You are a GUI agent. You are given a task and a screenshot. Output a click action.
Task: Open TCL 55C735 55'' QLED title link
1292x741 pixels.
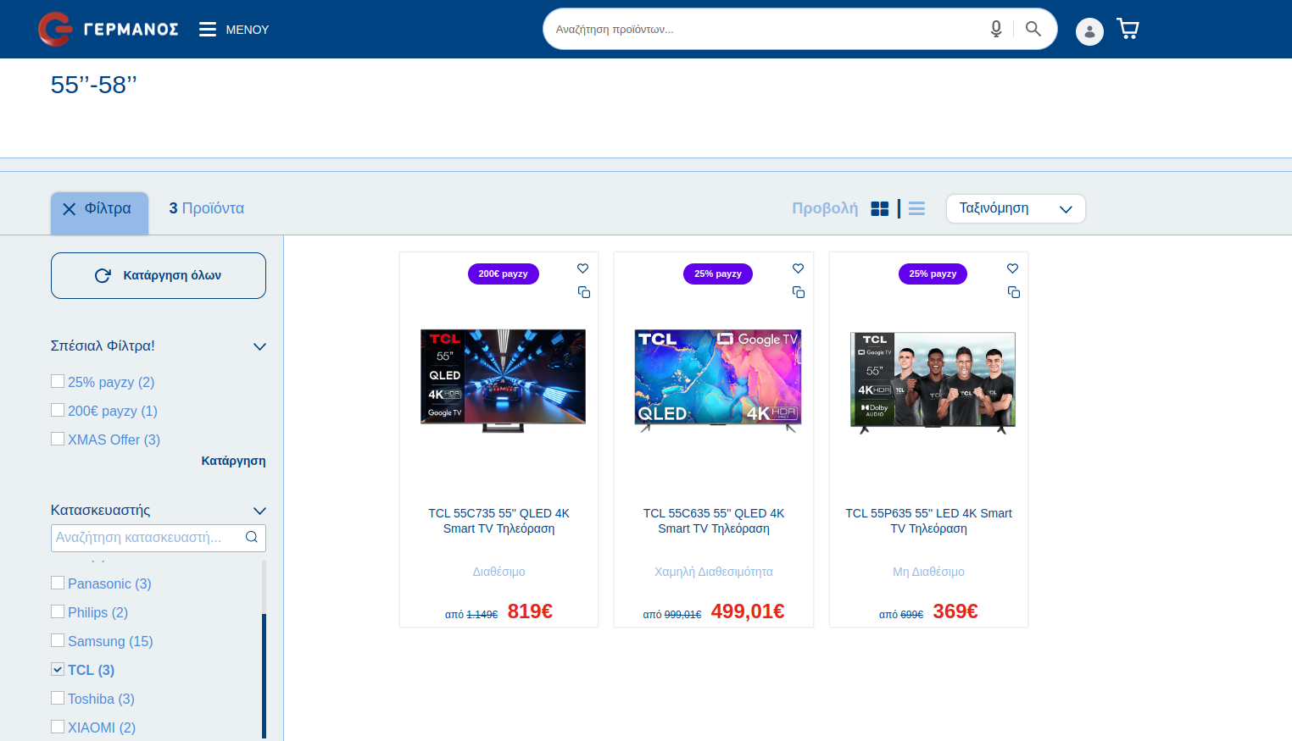[499, 521]
